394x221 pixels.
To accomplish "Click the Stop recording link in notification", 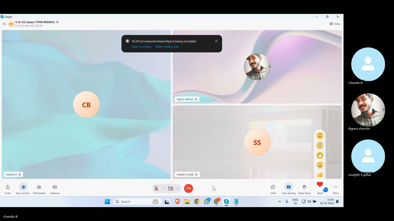I will (x=141, y=47).
